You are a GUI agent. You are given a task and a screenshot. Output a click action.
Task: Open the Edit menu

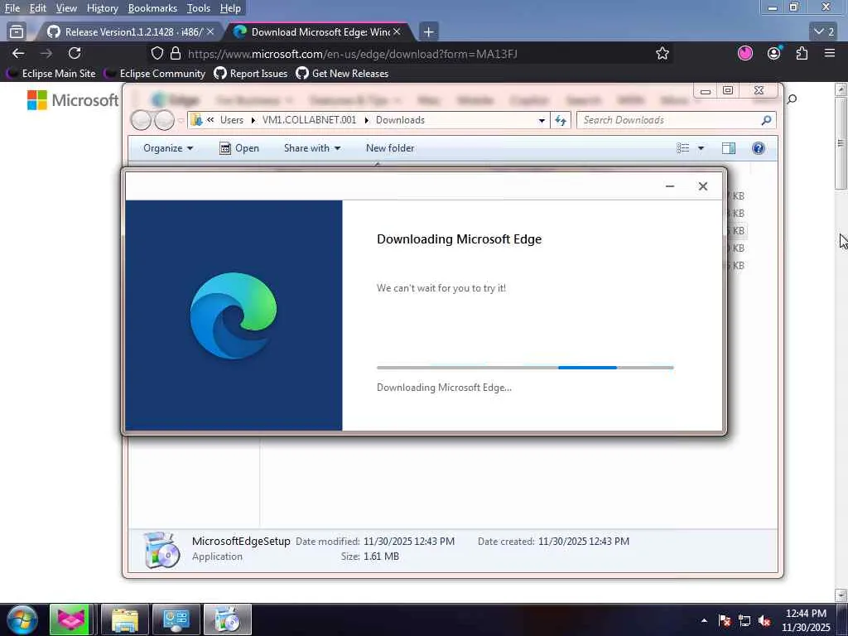coord(37,8)
